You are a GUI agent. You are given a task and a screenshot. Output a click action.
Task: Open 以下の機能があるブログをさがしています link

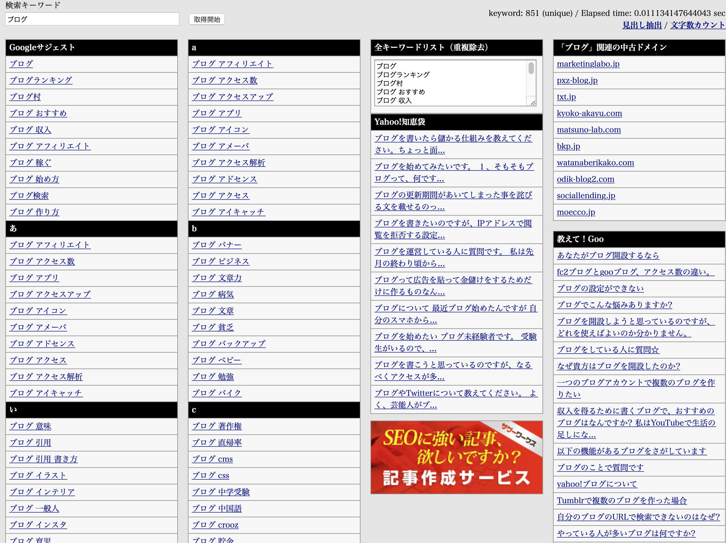tap(632, 451)
